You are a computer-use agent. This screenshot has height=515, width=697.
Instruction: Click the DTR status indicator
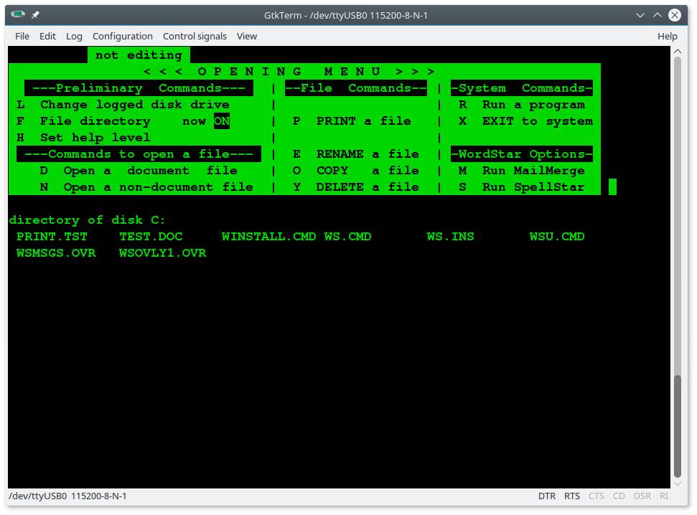[547, 496]
